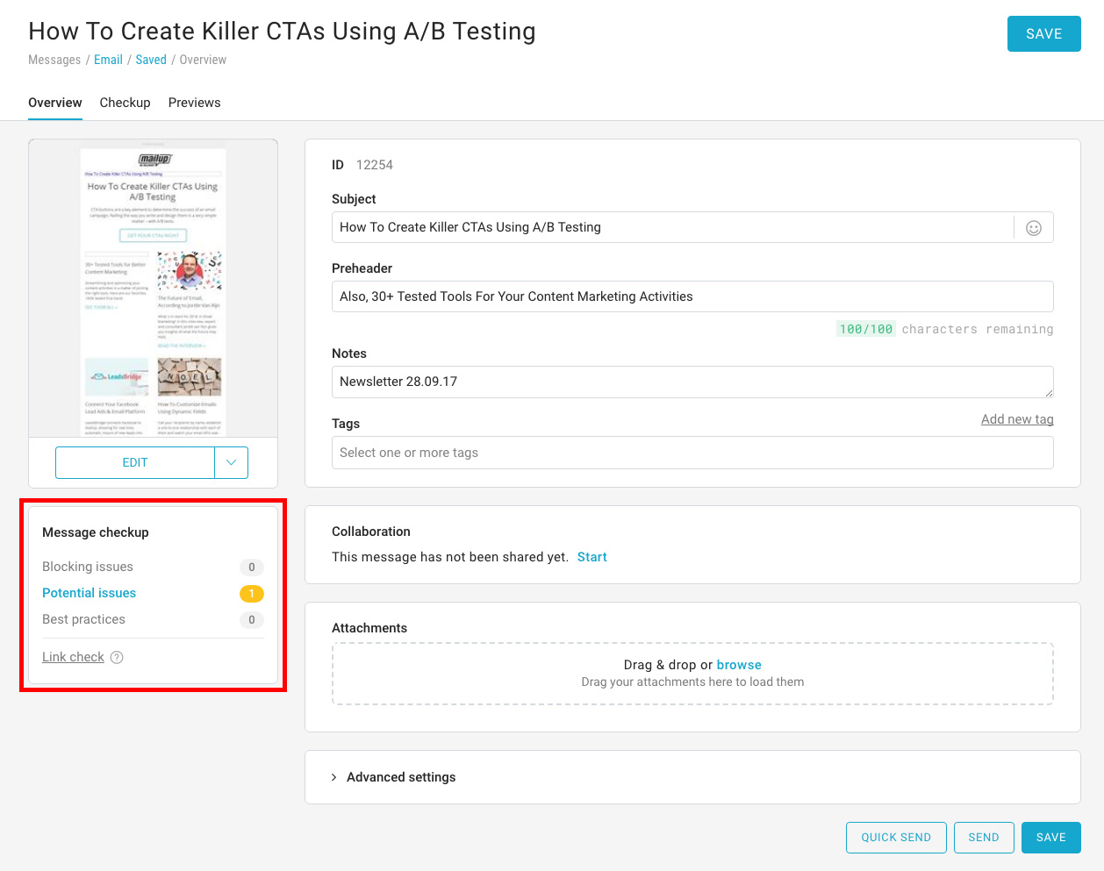Click into the Preheader text field
The height and width of the screenshot is (871, 1104).
(x=692, y=296)
